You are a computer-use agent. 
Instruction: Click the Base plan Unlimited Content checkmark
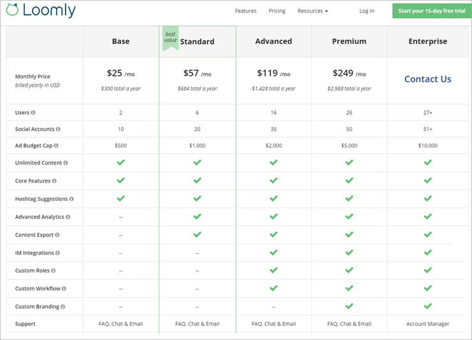(x=121, y=163)
